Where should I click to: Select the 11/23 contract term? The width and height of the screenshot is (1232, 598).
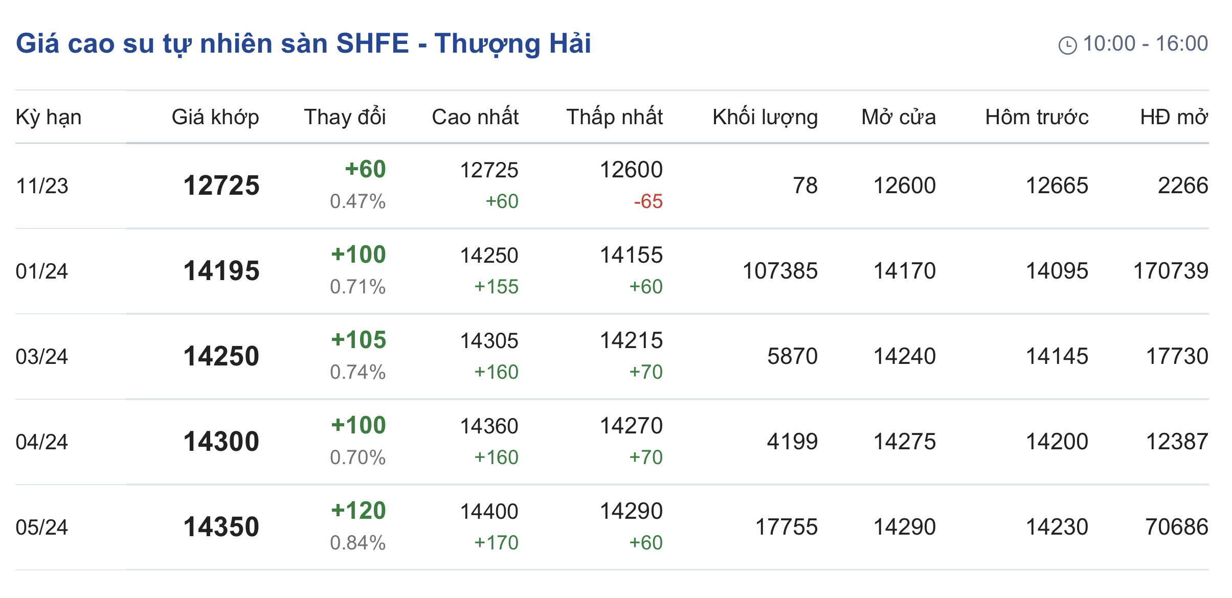pyautogui.click(x=42, y=186)
